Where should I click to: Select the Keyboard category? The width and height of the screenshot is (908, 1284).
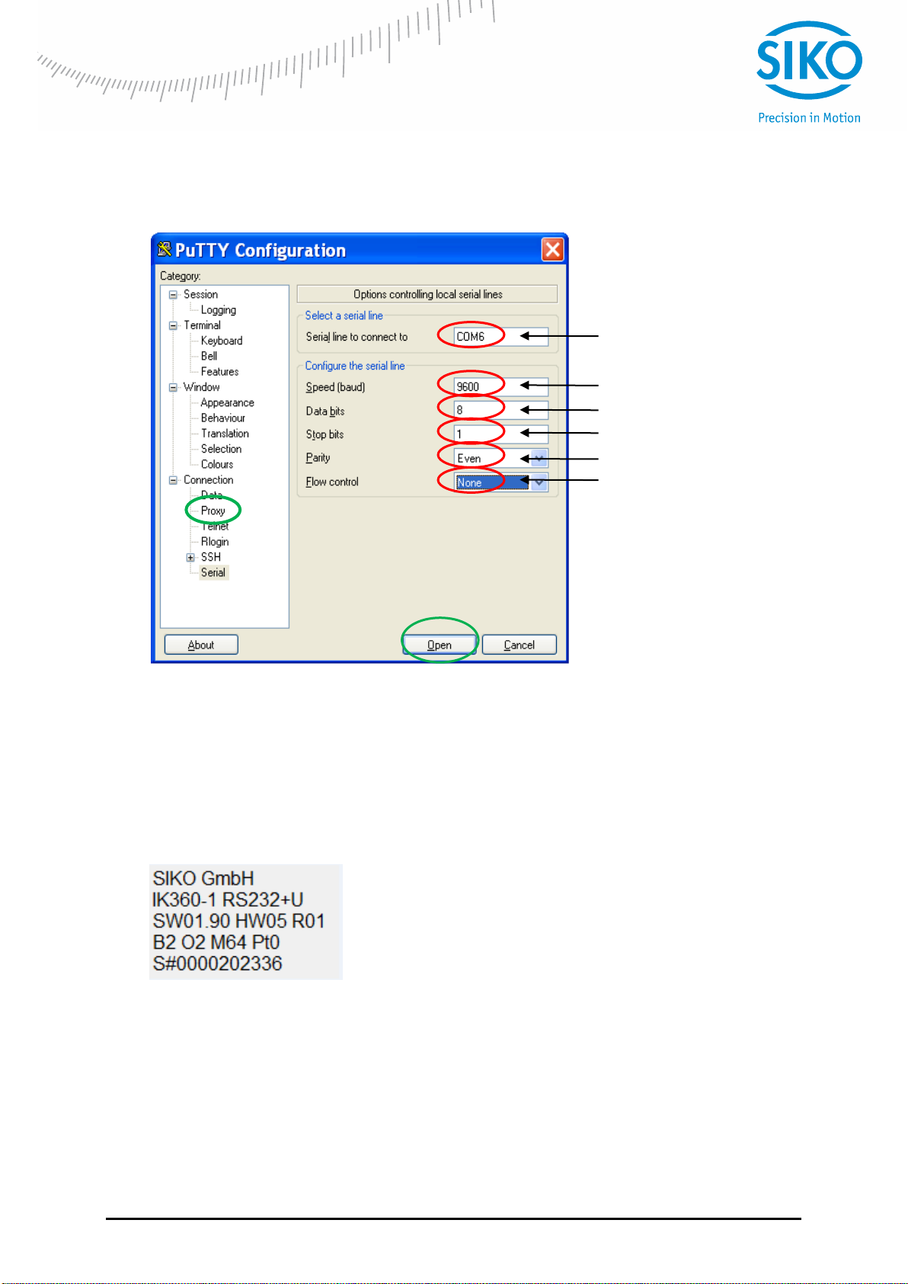pos(222,341)
